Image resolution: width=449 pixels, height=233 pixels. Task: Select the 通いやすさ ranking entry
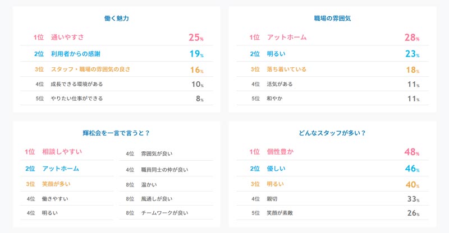coord(67,38)
